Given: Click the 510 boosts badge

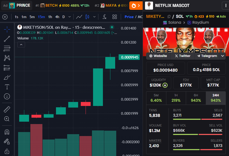Looking at the screenshot, I should (210, 17).
